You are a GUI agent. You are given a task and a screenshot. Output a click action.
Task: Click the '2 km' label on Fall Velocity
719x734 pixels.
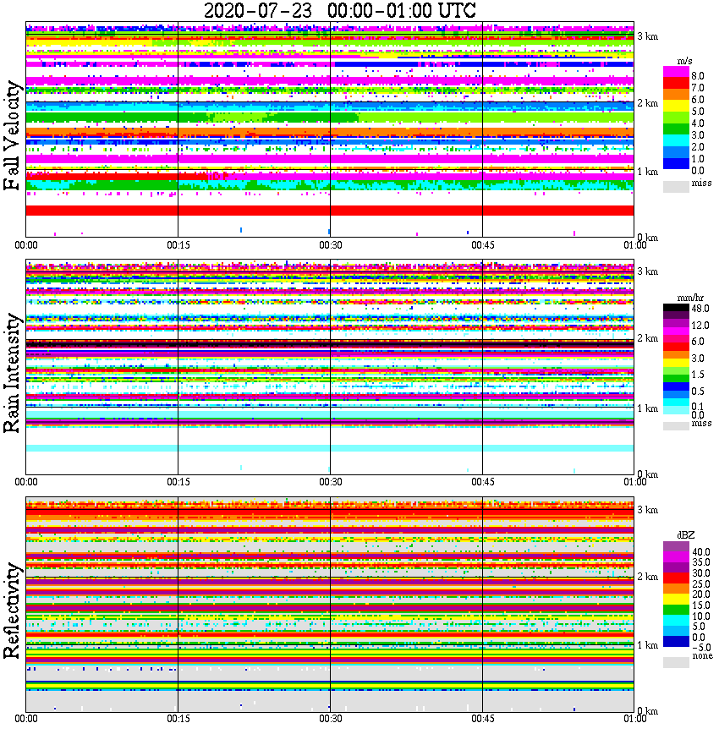[647, 103]
